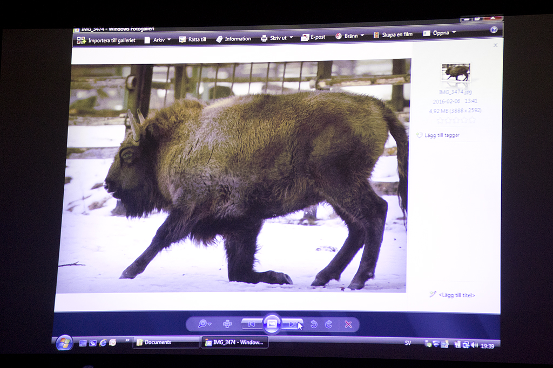Rotate the photo clockwise
This screenshot has height=368, width=553.
[329, 324]
